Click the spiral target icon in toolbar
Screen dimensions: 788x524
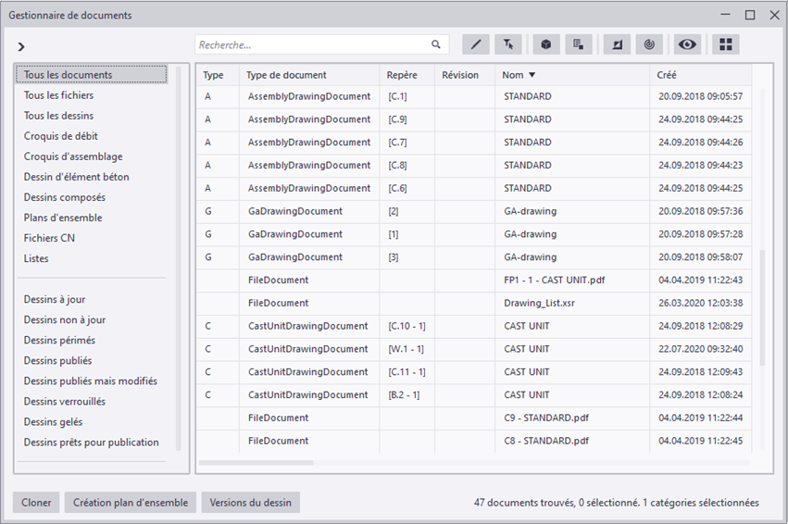point(648,44)
